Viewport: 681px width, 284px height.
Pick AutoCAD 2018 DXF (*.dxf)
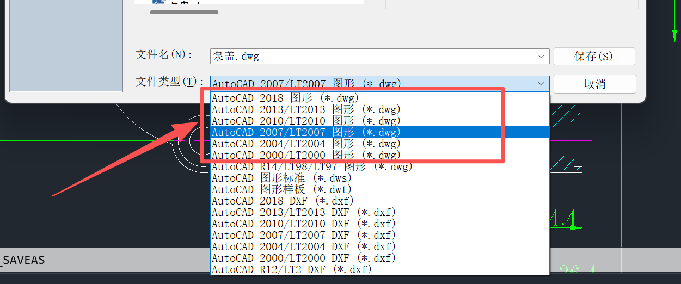[380, 201]
